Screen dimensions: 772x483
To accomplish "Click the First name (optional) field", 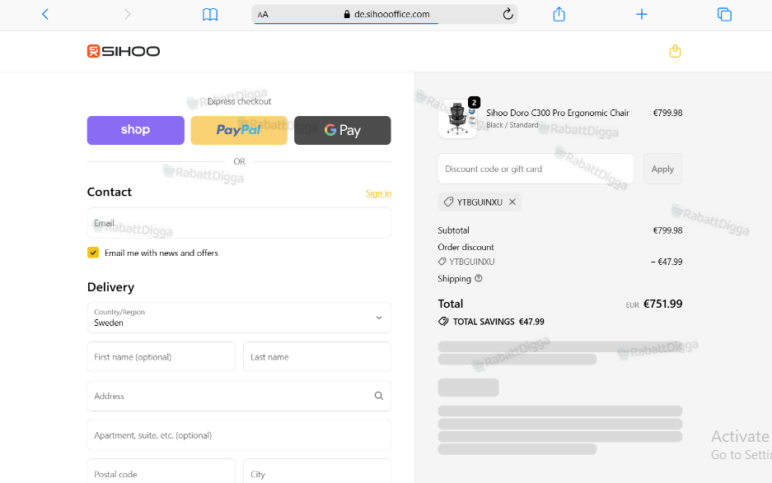I will click(x=161, y=357).
